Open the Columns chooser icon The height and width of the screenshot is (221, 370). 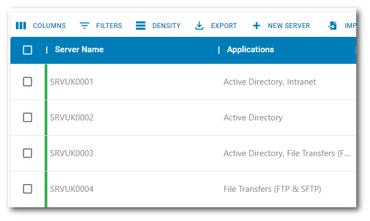pyautogui.click(x=21, y=26)
